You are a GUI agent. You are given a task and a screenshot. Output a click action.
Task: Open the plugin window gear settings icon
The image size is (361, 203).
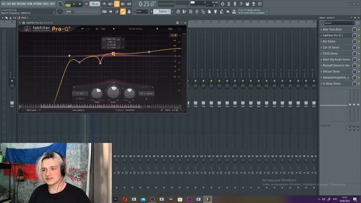coord(24,23)
